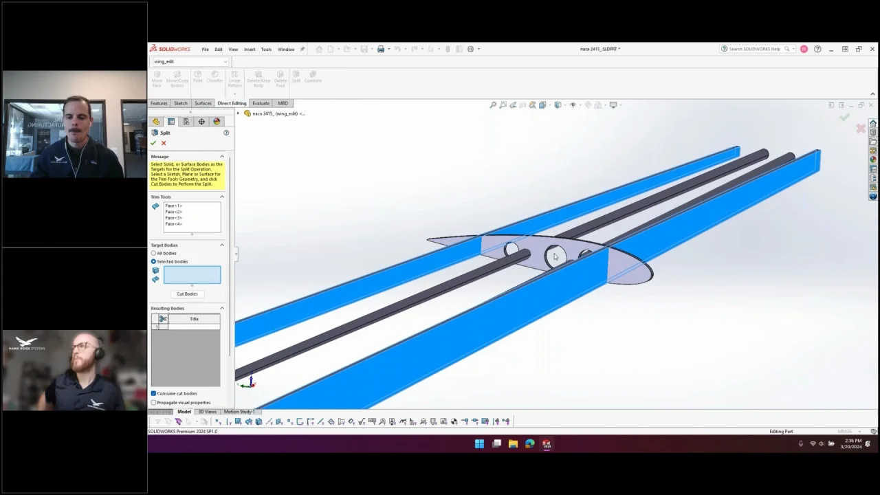Open the Section View icon
Image resolution: width=880 pixels, height=495 pixels.
pos(522,105)
